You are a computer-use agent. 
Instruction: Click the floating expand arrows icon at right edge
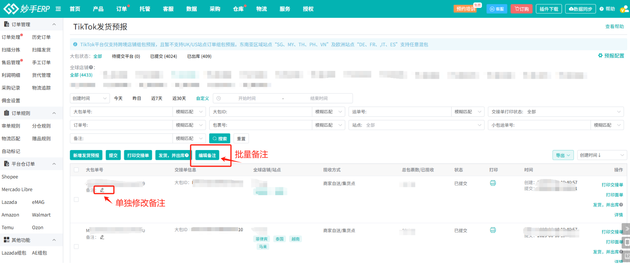pos(626,230)
